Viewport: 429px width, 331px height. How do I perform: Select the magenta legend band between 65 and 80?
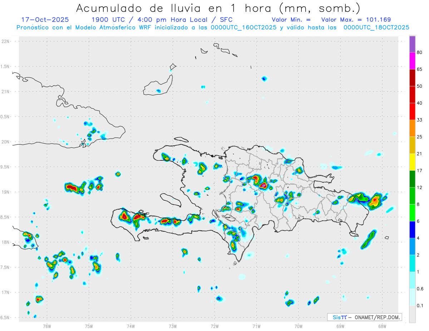tap(412, 61)
